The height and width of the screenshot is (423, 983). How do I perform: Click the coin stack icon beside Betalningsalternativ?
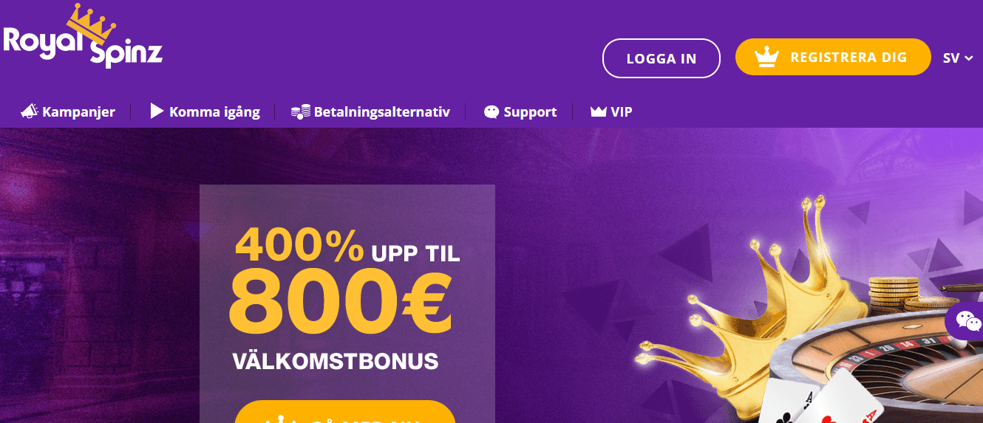click(x=300, y=112)
